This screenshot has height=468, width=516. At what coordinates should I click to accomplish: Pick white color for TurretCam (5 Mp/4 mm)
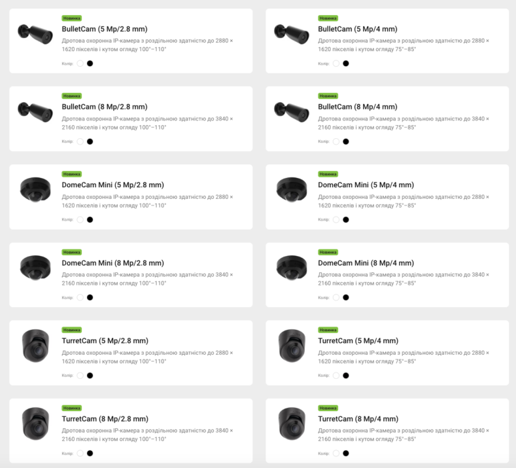tap(336, 375)
